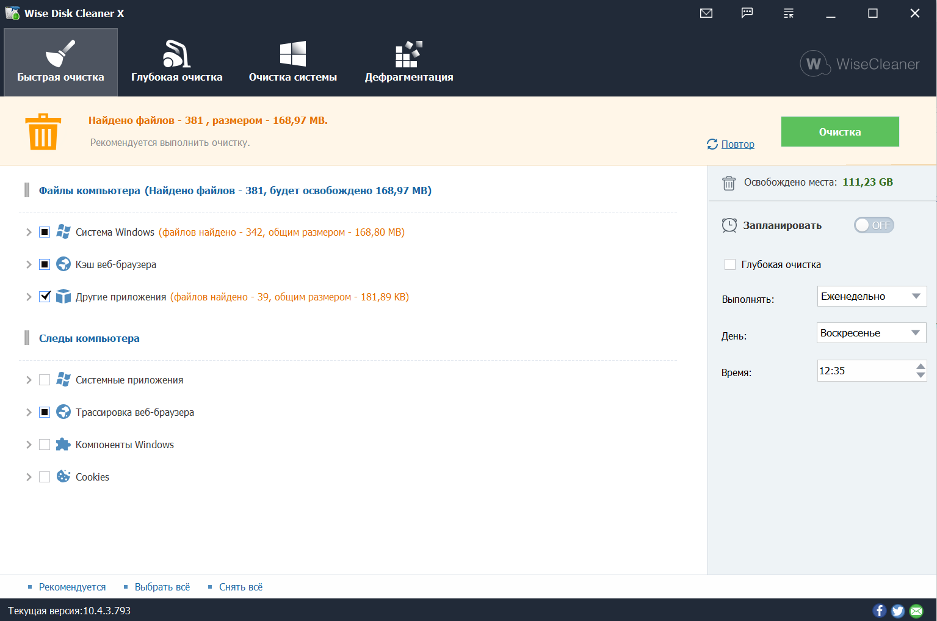
Task: Open the Воскресенье day dropdown
Action: point(871,333)
